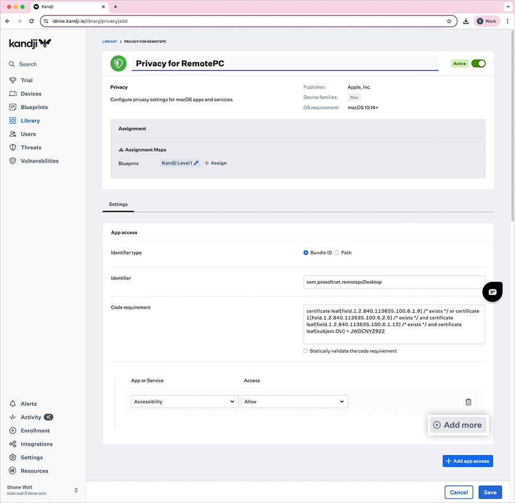Click the Add app access button
515x503 pixels.
tap(467, 461)
